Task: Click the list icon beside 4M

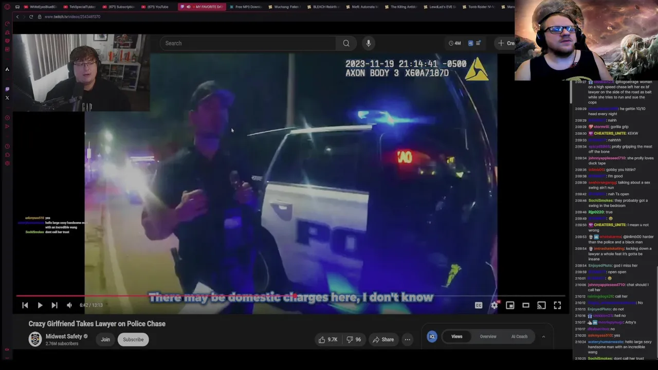Action: (478, 43)
